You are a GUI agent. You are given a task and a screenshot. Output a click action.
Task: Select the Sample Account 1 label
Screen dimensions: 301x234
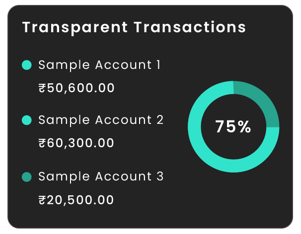pyautogui.click(x=99, y=65)
